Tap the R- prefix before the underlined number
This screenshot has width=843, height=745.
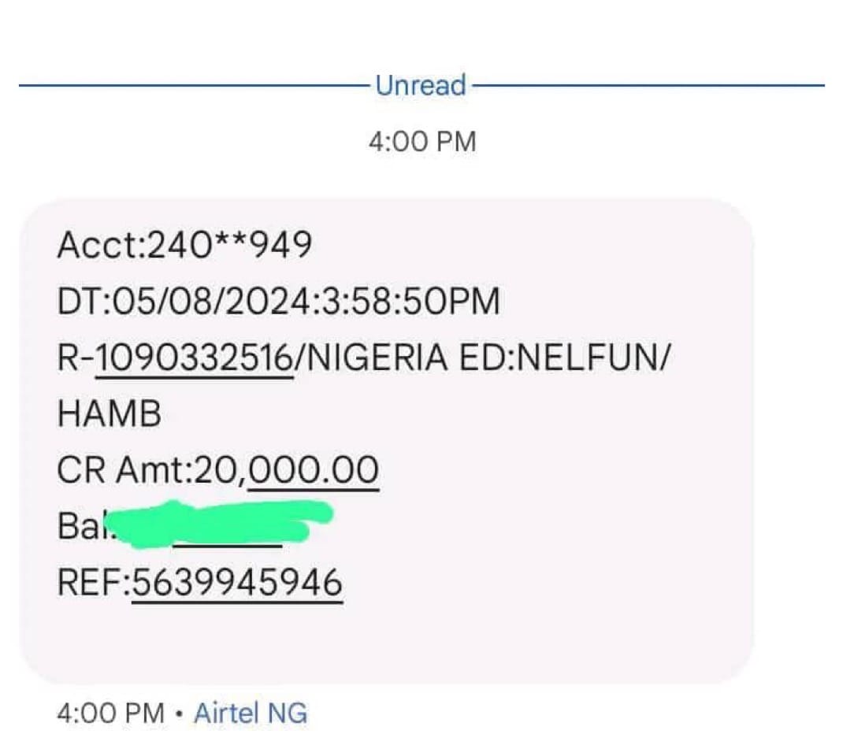[76, 358]
